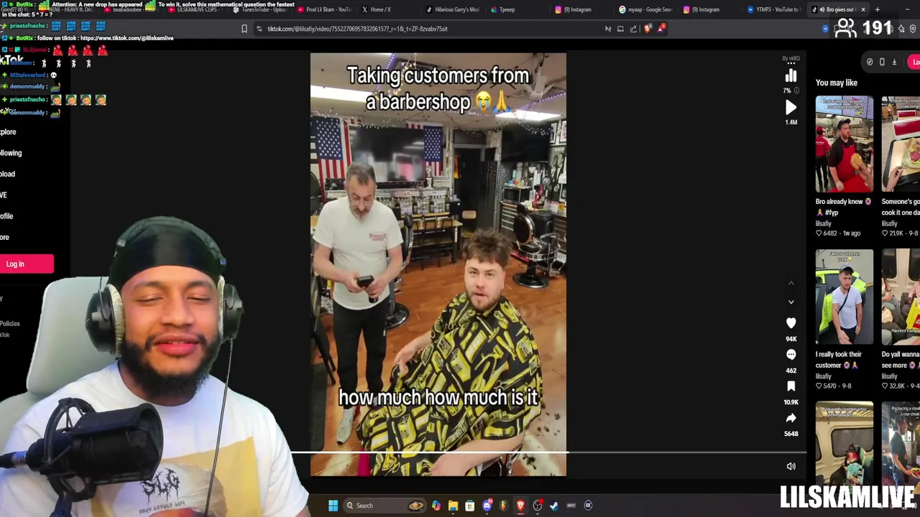Open Copilot from the taskbar

tap(436, 506)
